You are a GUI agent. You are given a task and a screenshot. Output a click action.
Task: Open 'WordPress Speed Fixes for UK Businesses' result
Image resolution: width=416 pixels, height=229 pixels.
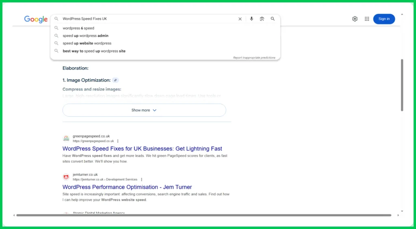tap(142, 148)
